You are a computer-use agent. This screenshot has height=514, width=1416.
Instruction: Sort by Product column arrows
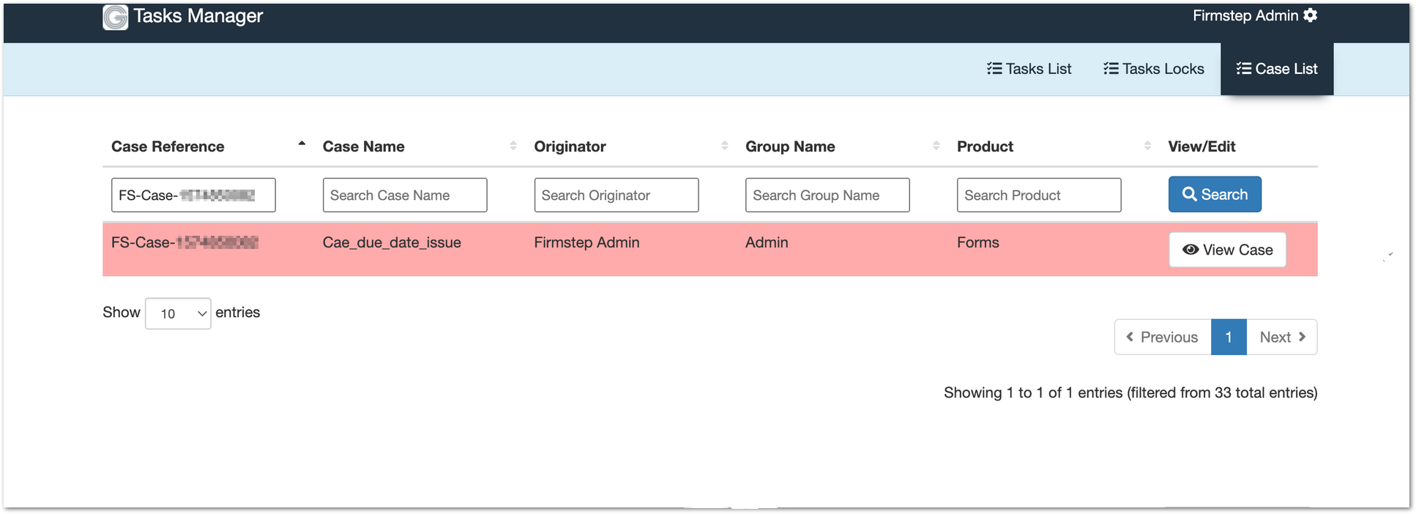(x=1147, y=146)
